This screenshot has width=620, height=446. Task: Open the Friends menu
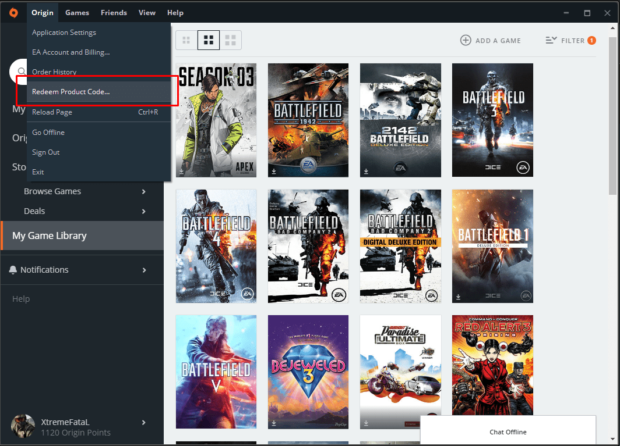(x=114, y=13)
